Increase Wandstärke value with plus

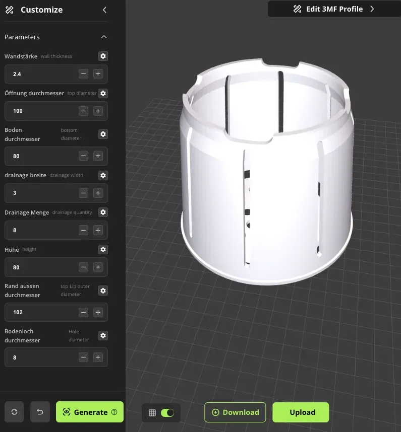[x=98, y=74]
